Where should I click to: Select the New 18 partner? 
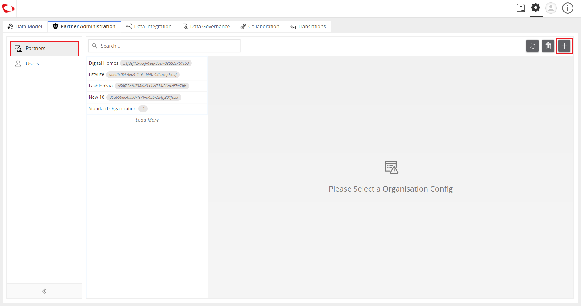(x=147, y=97)
